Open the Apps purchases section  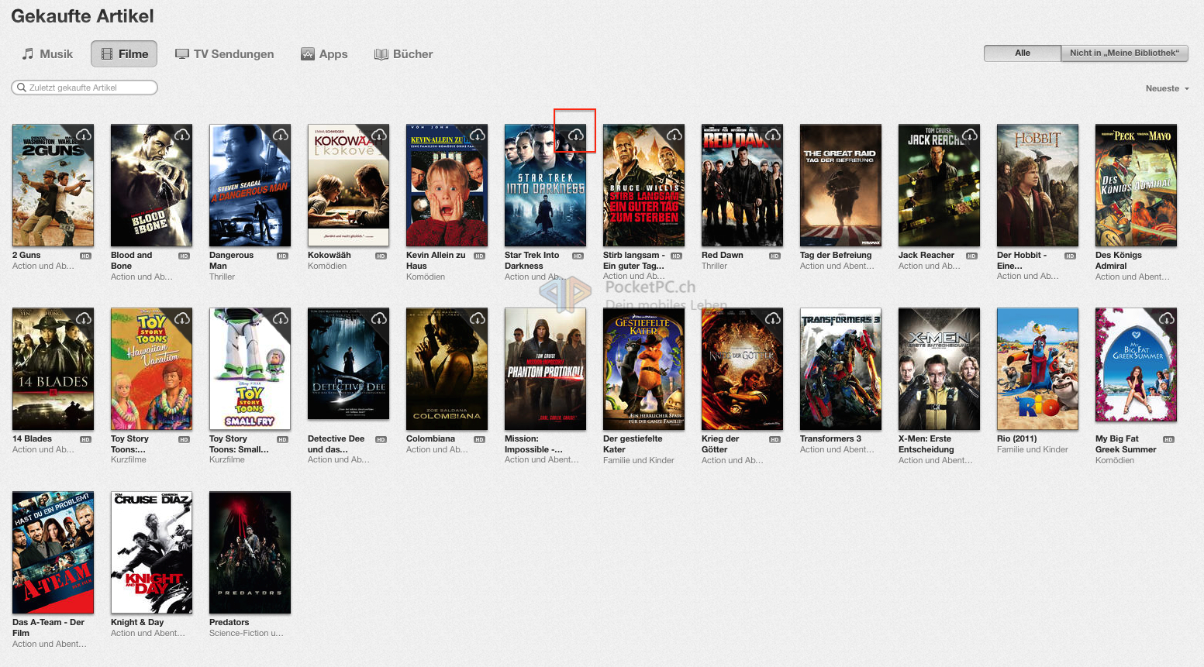324,53
